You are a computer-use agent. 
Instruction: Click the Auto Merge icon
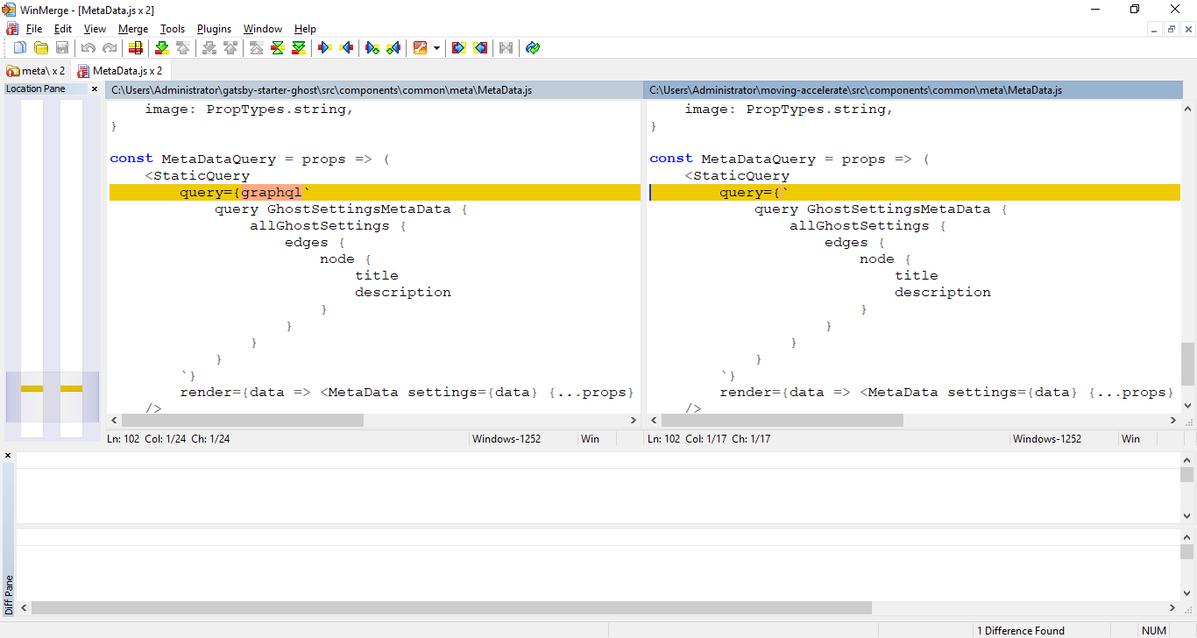pyautogui.click(x=506, y=47)
